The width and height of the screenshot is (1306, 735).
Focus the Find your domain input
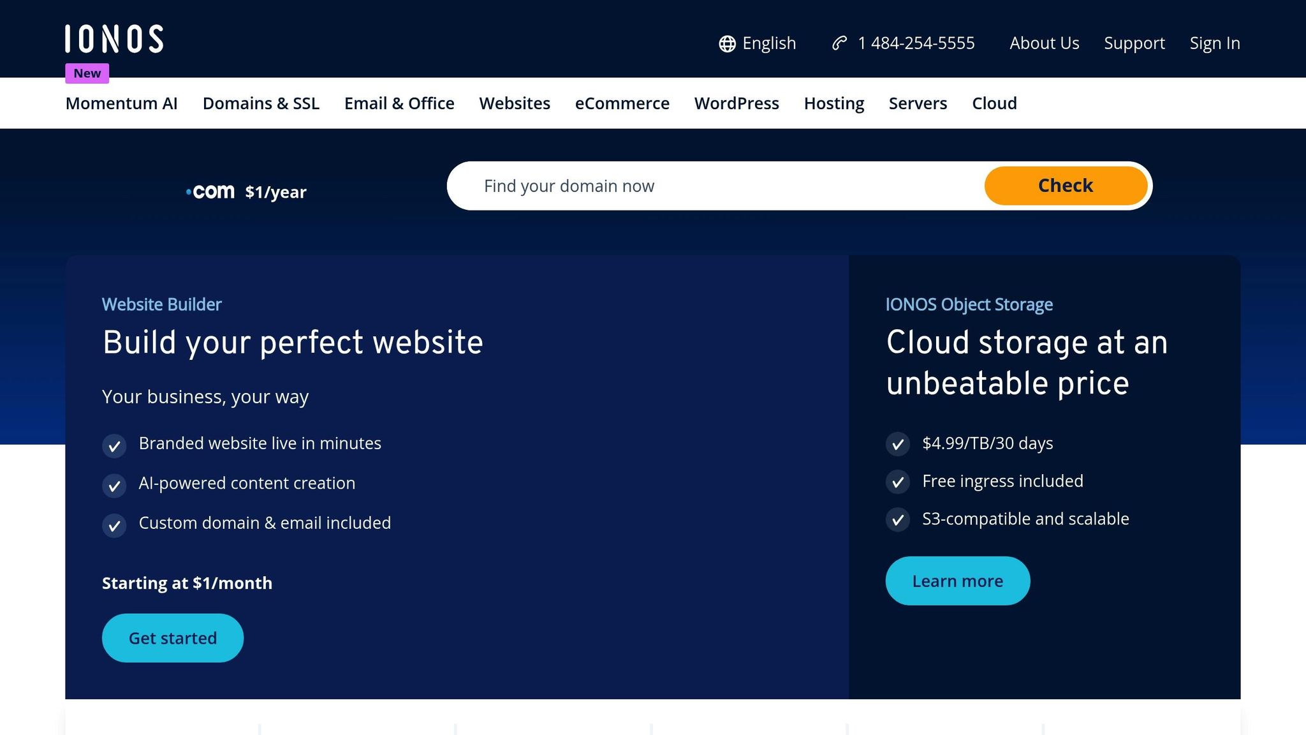714,186
